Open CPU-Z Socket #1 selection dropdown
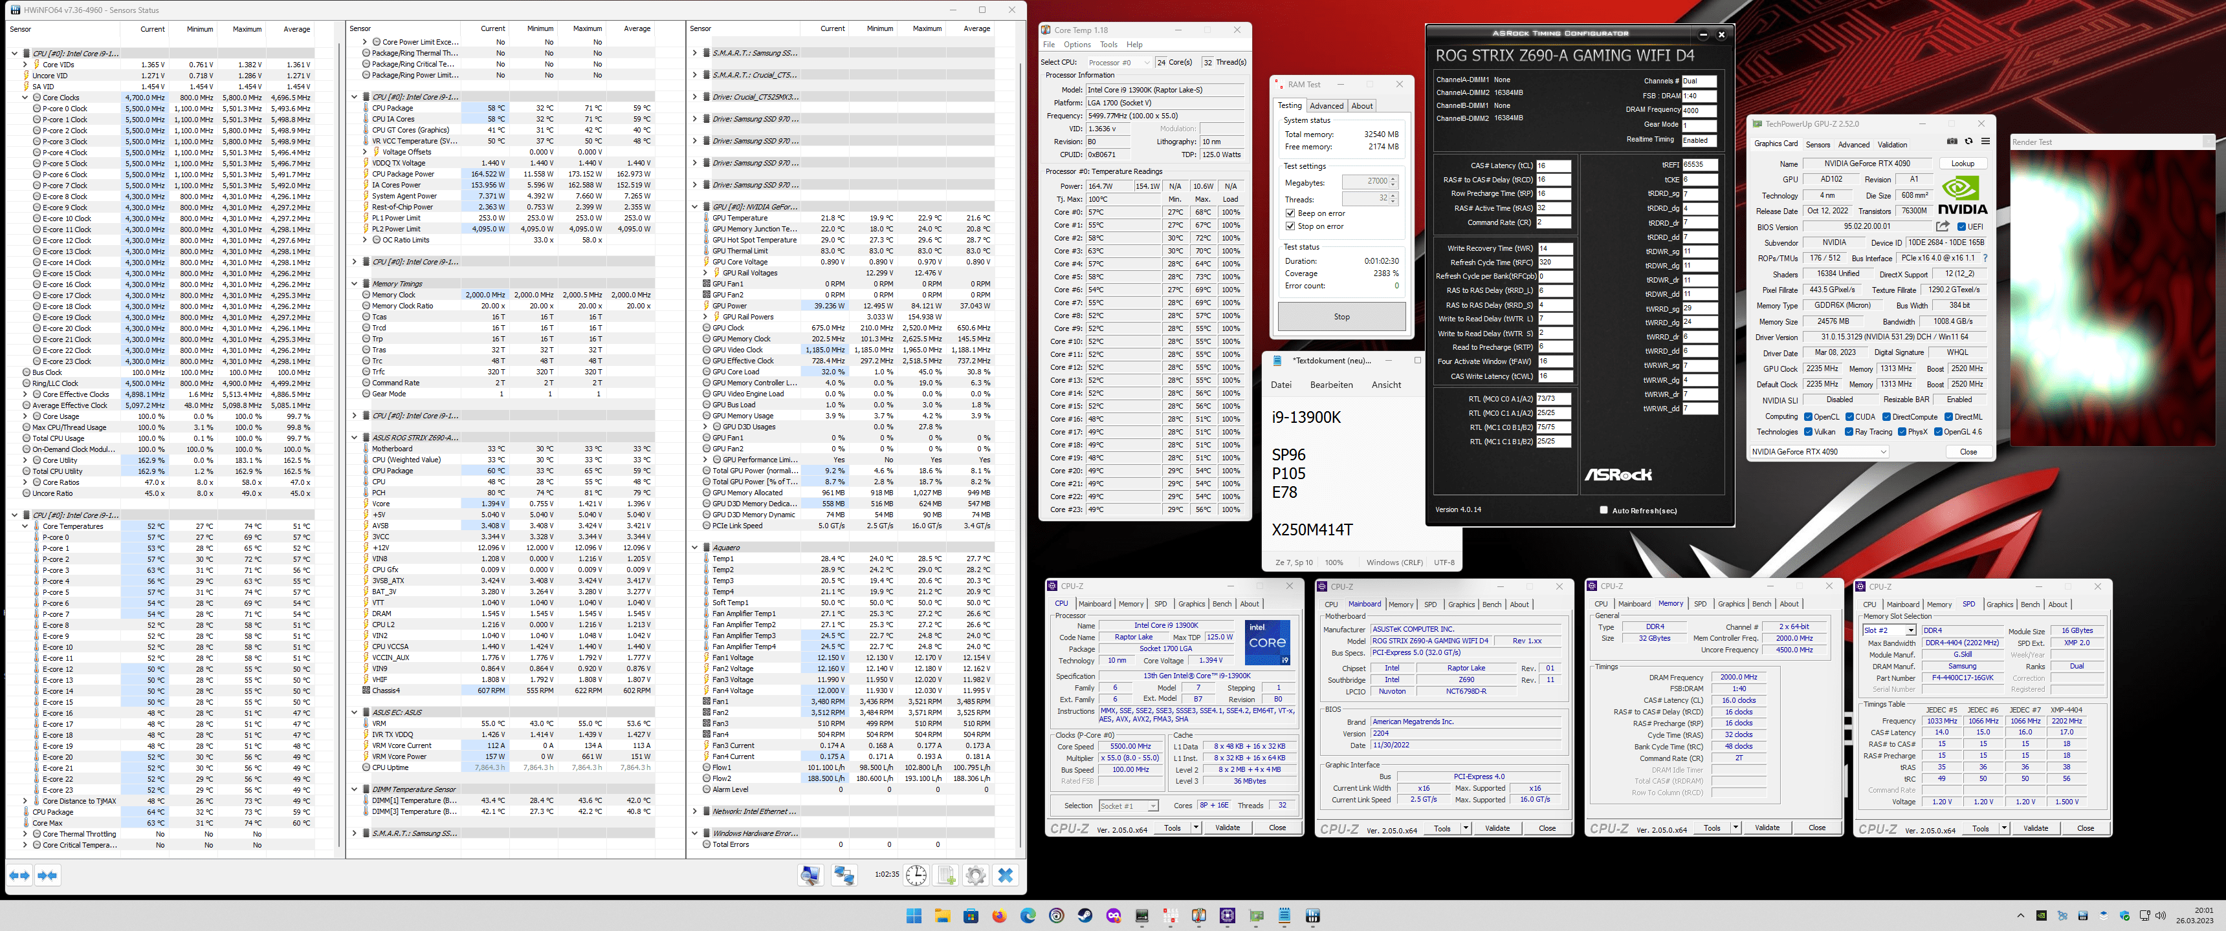2226x931 pixels. click(x=1128, y=806)
